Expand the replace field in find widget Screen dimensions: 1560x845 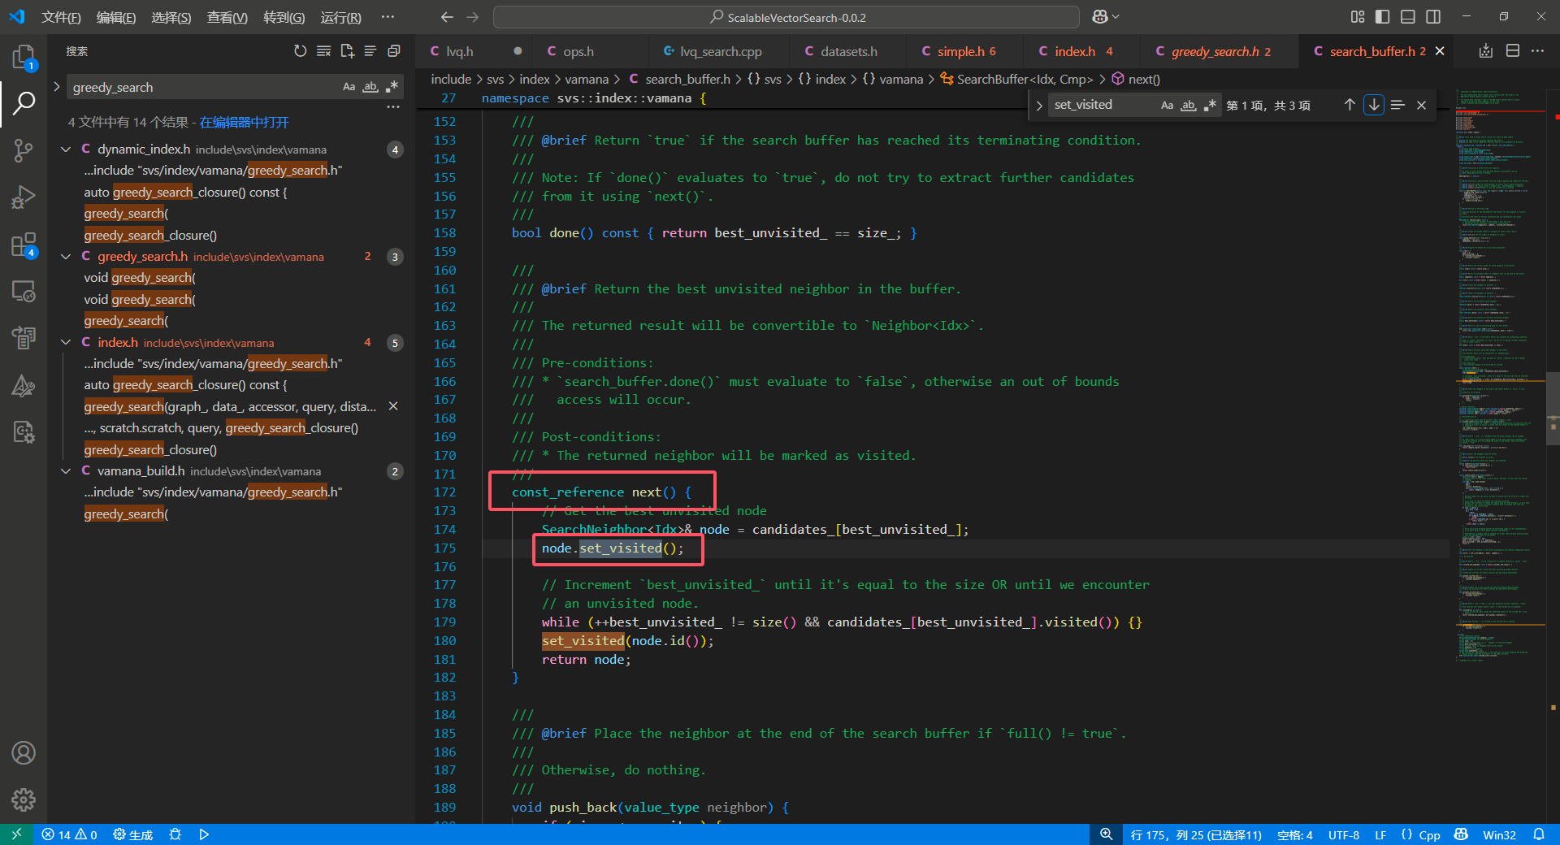click(x=1039, y=106)
